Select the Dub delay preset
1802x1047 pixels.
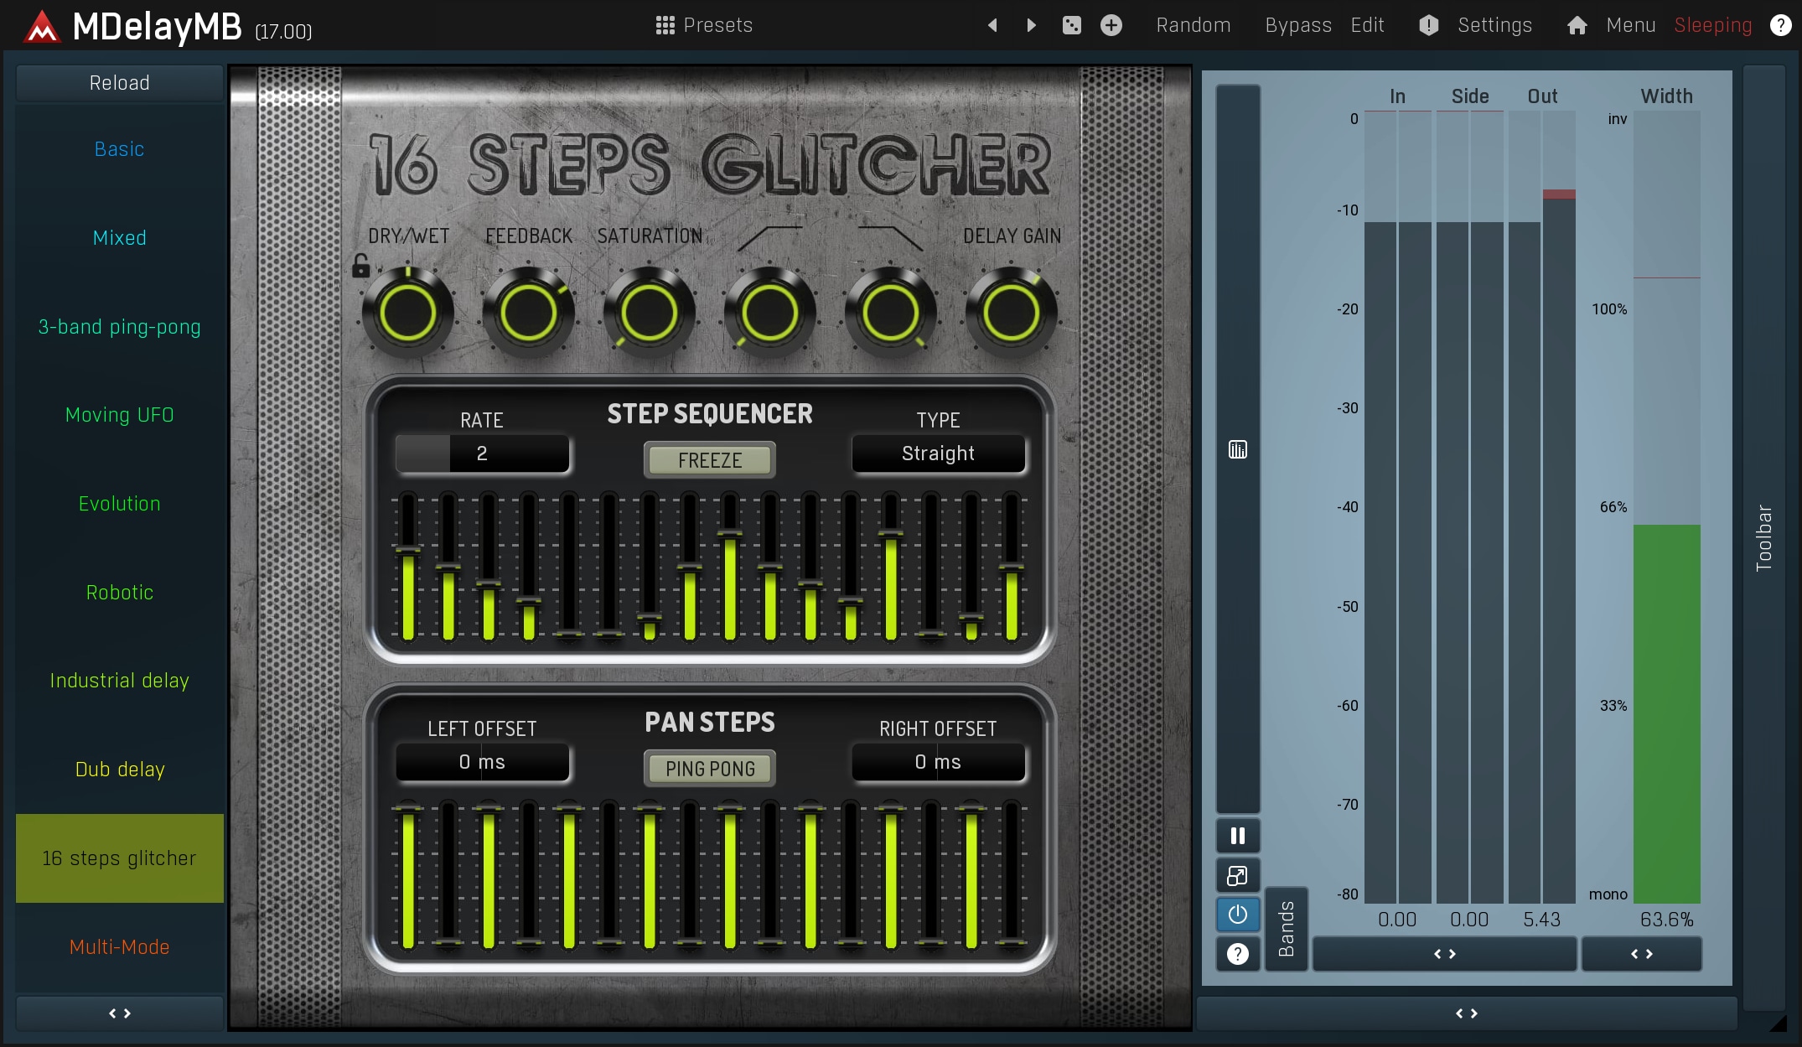119,770
